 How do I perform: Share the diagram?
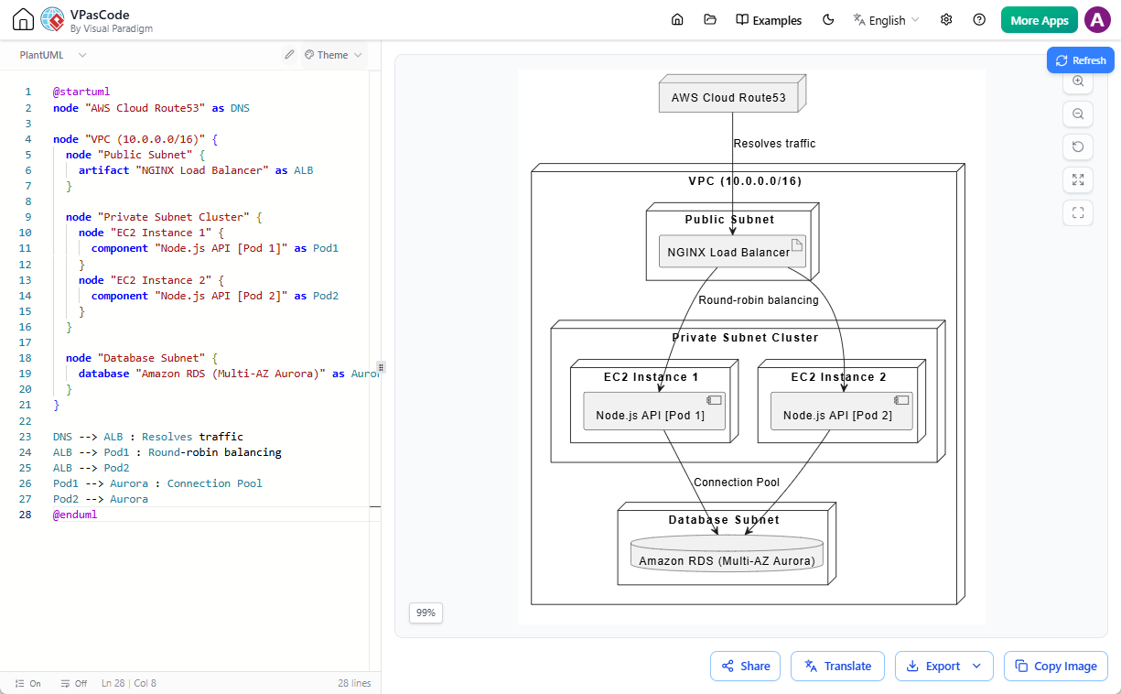click(x=745, y=666)
